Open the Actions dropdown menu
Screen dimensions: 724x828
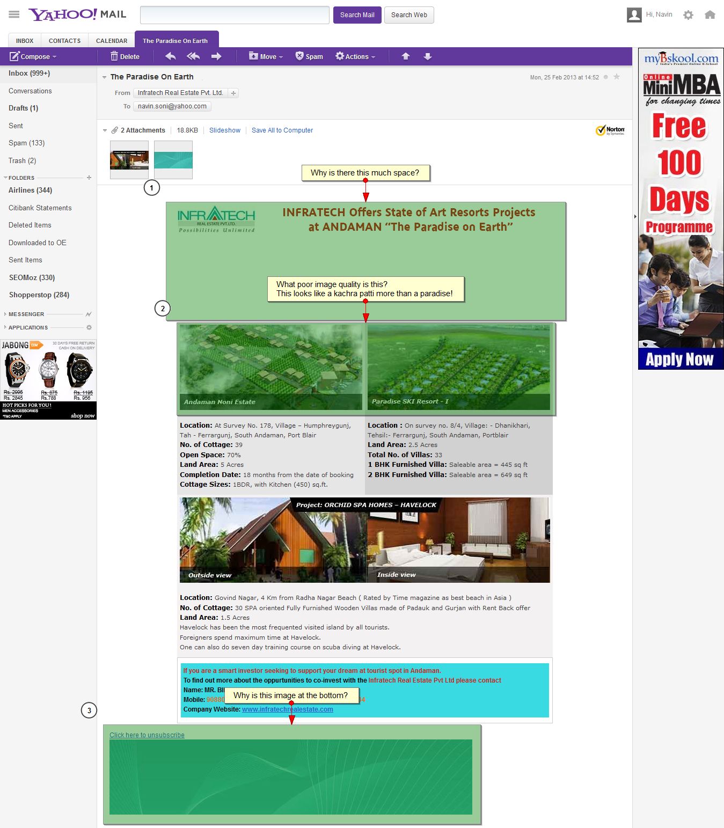click(355, 56)
